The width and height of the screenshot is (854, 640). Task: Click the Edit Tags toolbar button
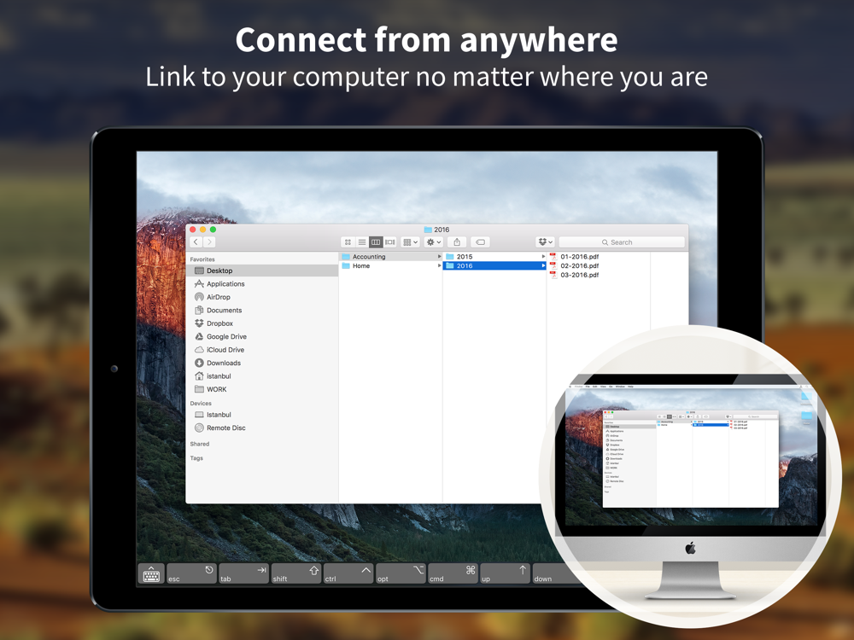pos(480,242)
